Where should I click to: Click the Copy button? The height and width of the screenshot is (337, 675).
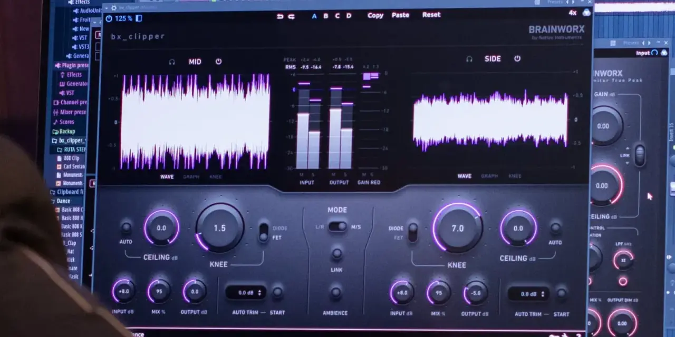tap(375, 15)
